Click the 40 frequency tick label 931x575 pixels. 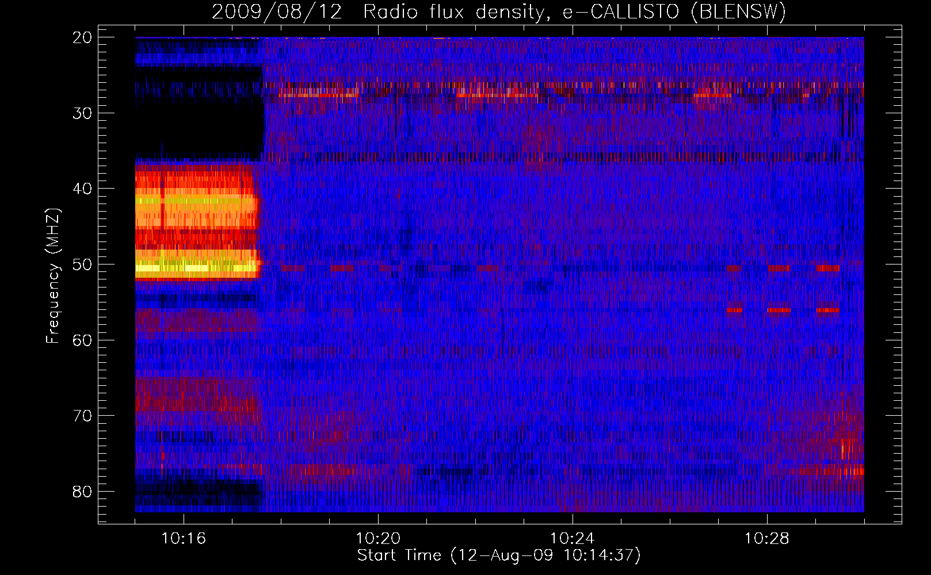coord(83,189)
